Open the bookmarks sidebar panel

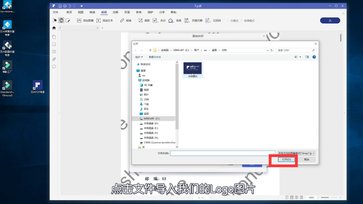point(54,44)
